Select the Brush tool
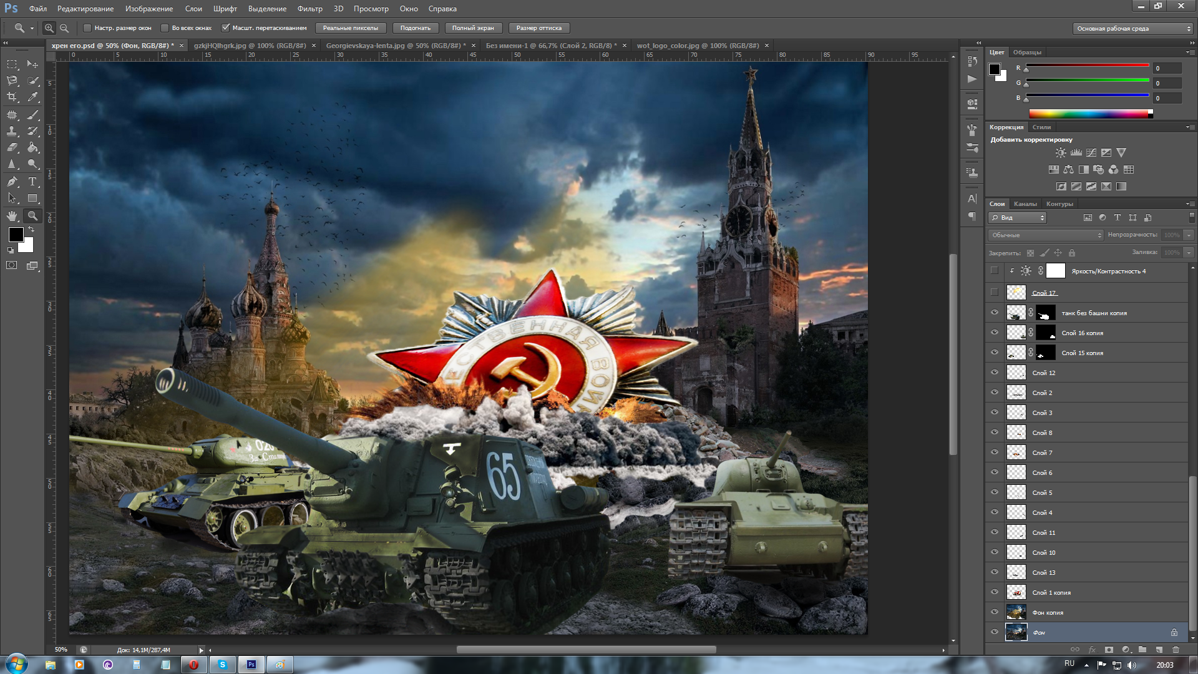 tap(32, 115)
